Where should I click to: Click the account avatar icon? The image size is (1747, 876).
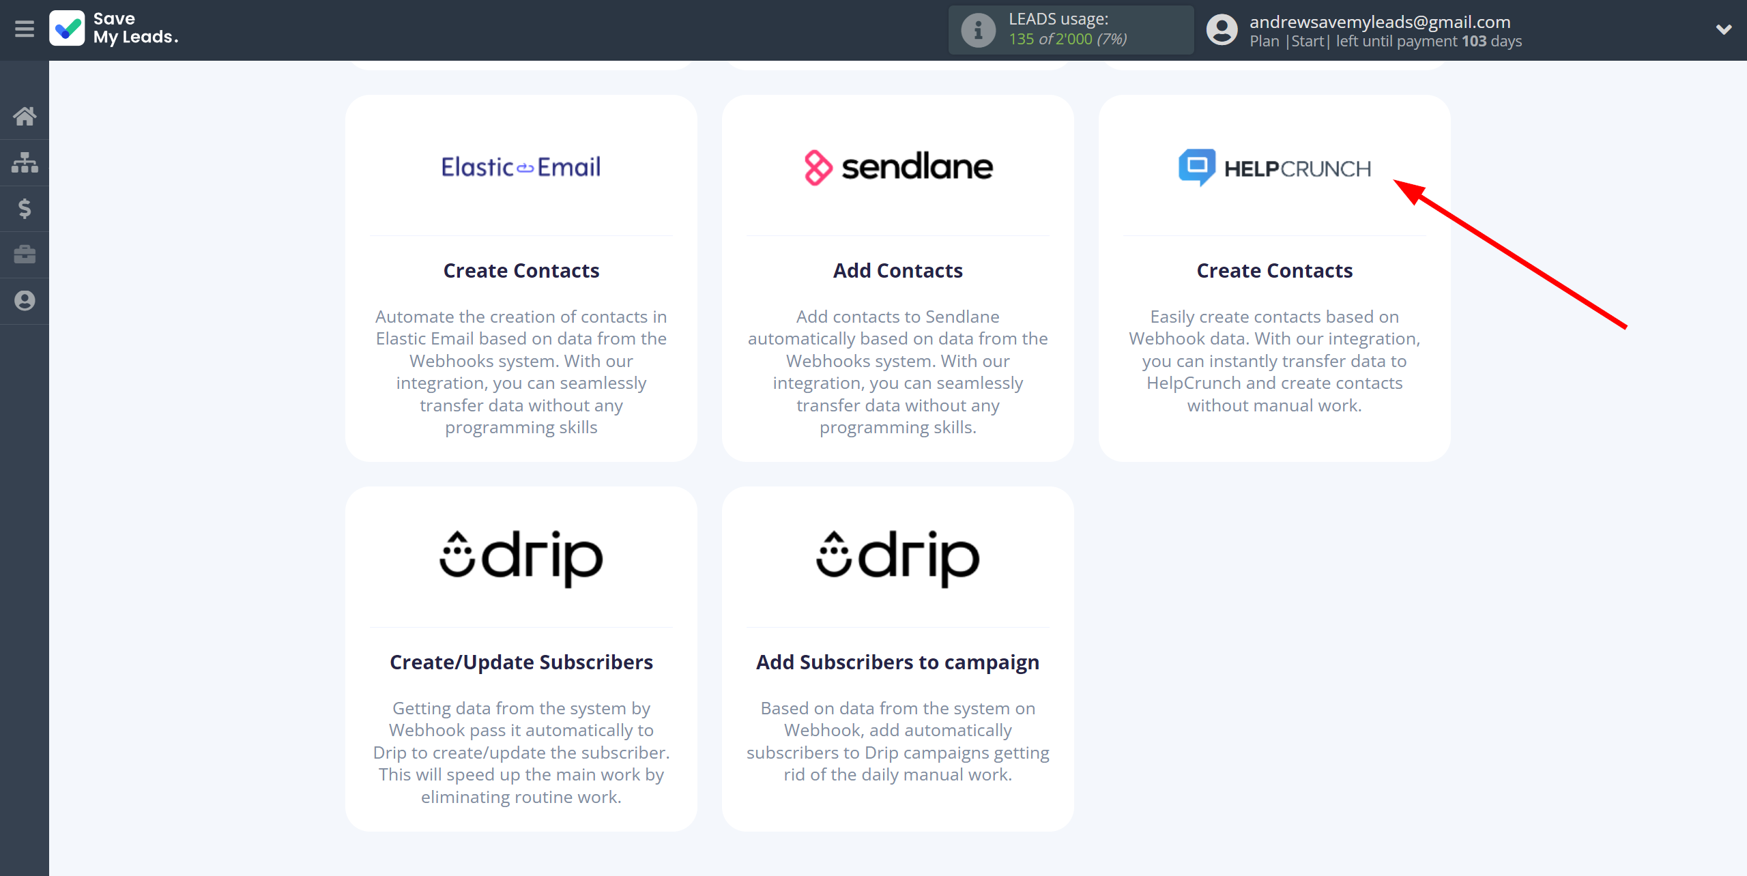point(1222,30)
